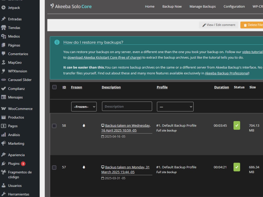Check the box for backup 57
The height and width of the screenshot is (197, 263).
point(54,168)
